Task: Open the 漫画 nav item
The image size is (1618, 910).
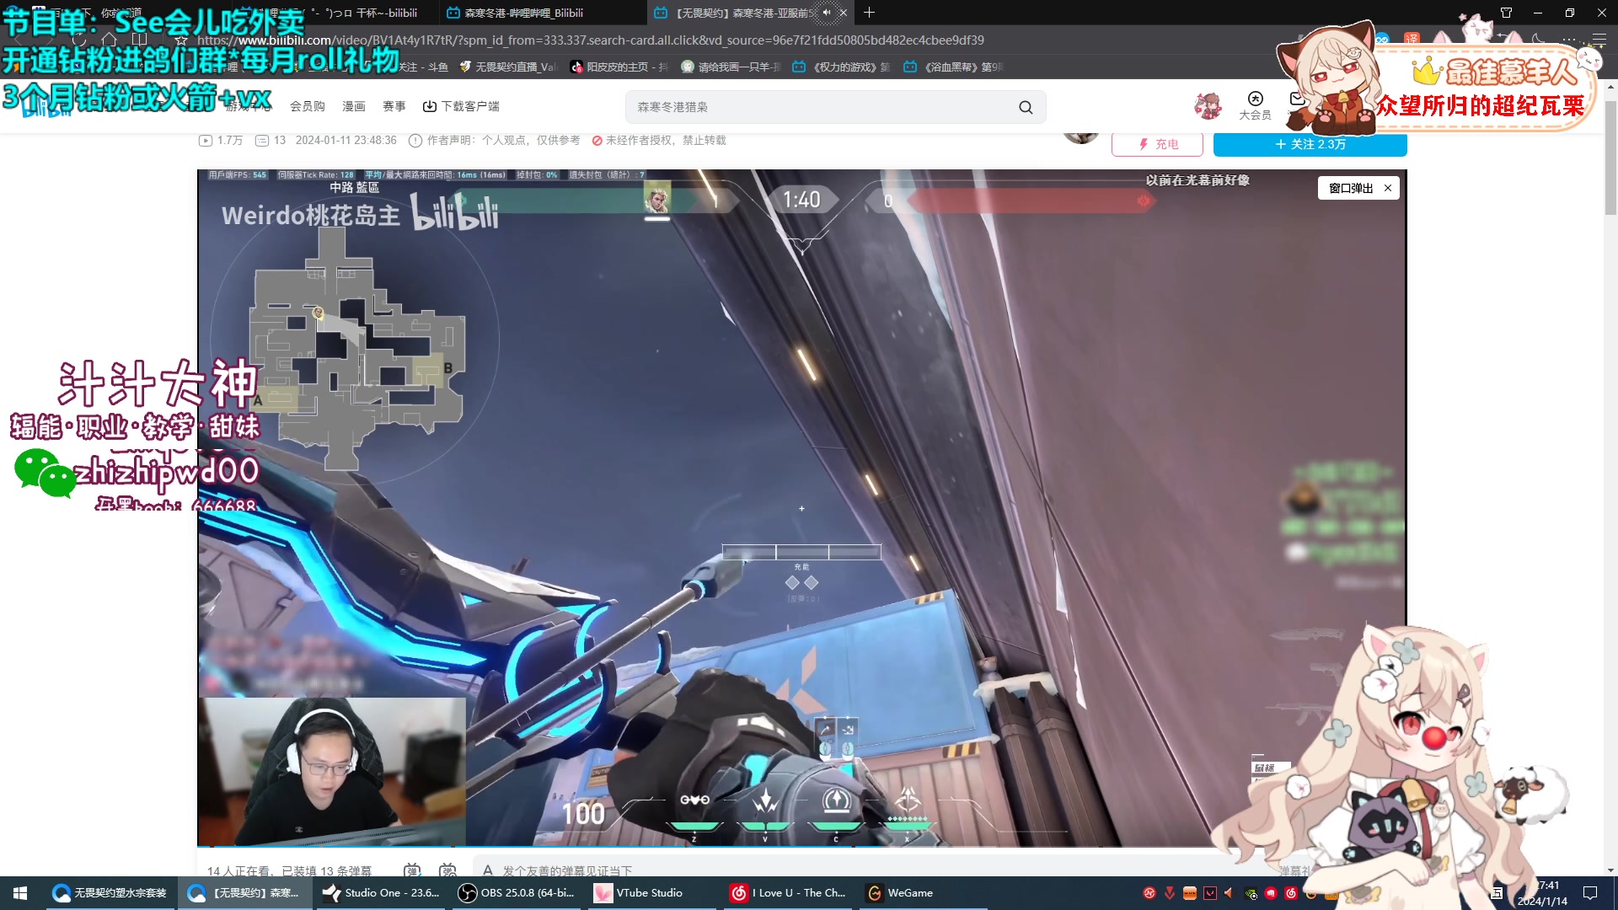Action: click(354, 106)
